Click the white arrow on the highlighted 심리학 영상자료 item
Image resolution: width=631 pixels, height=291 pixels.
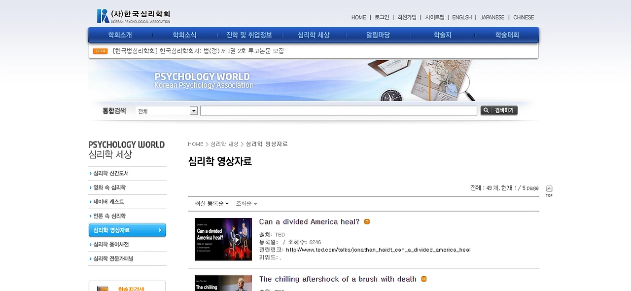pyautogui.click(x=160, y=230)
